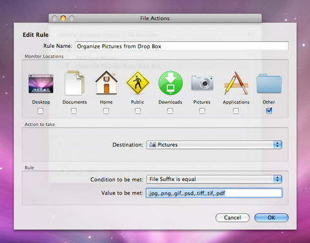Click the green Downloads icon
The width and height of the screenshot is (310, 243).
tap(170, 83)
